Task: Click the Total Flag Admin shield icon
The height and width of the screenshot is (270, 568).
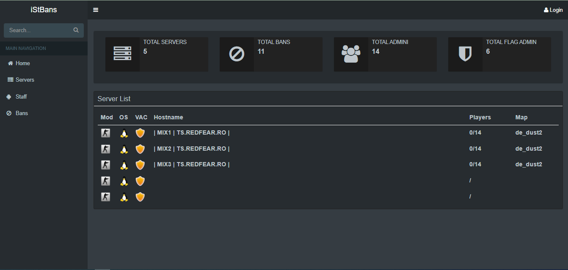Action: 465,54
